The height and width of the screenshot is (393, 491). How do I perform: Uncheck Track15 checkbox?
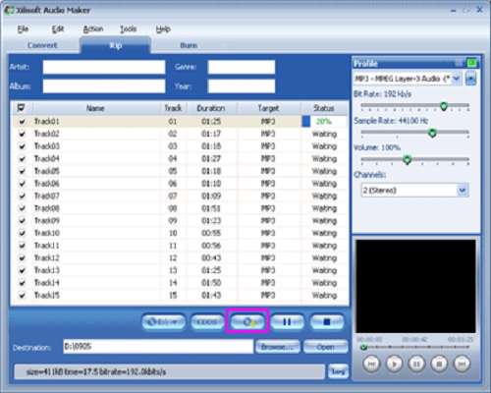(x=22, y=296)
